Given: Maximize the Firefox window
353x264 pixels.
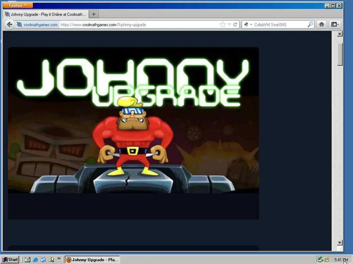Looking at the screenshot, I should point(333,5).
